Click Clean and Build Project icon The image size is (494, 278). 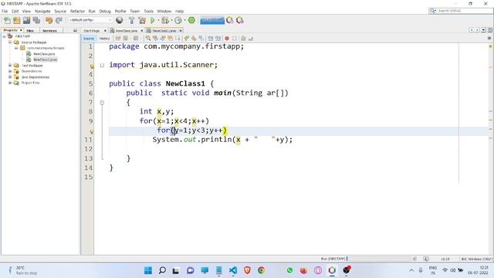coord(142,21)
